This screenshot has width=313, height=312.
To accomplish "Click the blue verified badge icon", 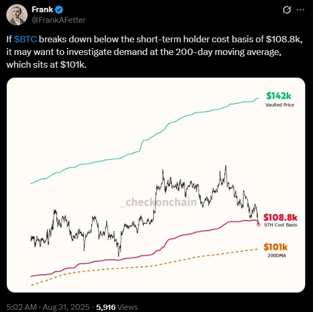I will [x=59, y=10].
